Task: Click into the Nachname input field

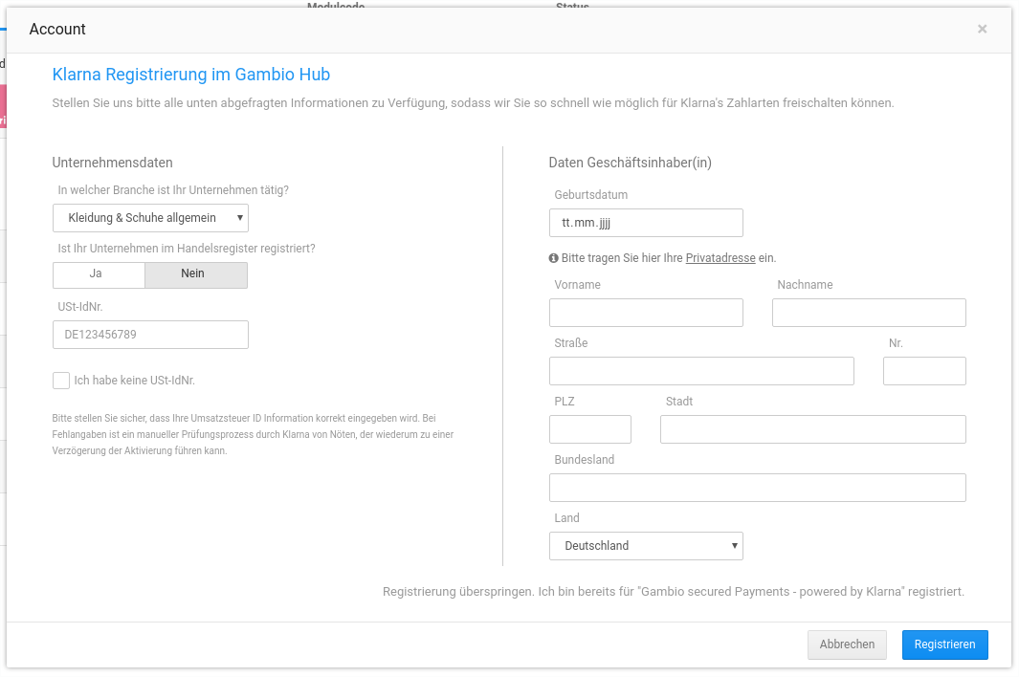Action: pyautogui.click(x=868, y=312)
